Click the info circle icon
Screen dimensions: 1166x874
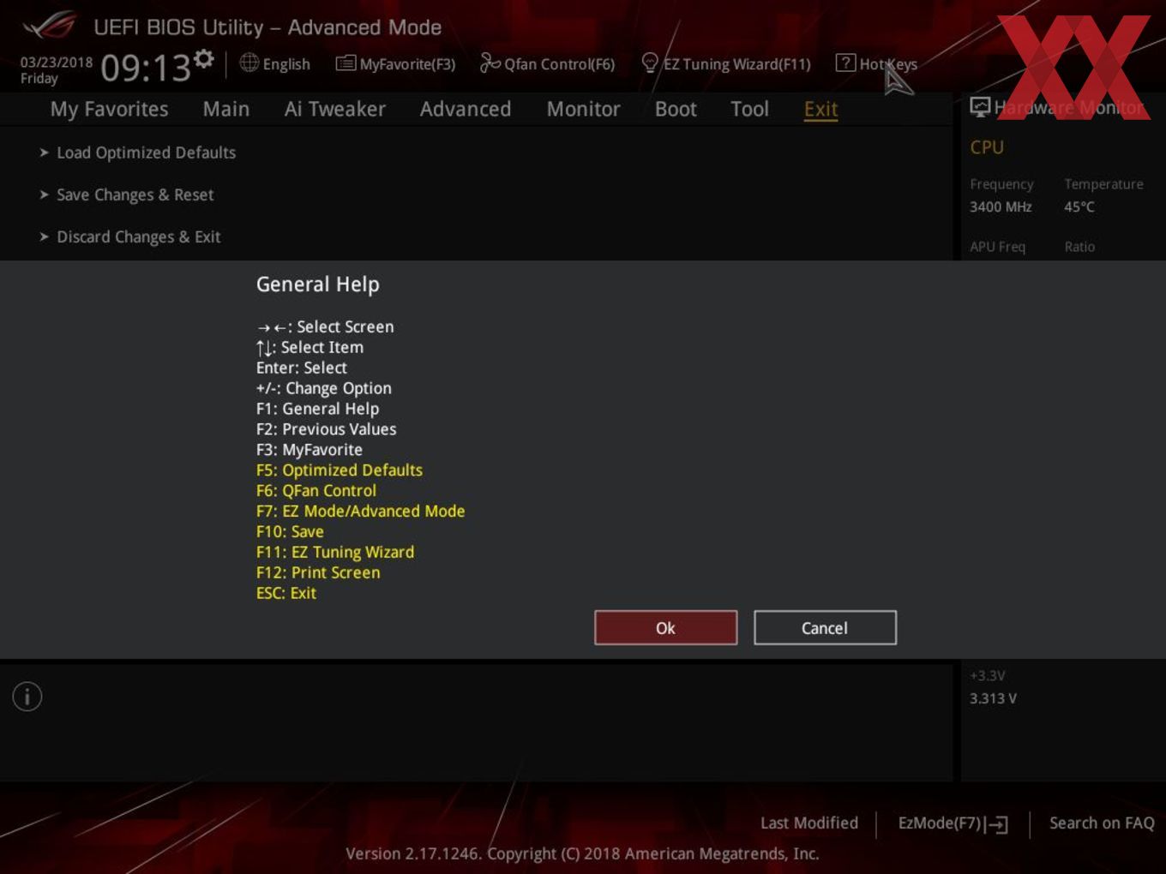tap(27, 697)
